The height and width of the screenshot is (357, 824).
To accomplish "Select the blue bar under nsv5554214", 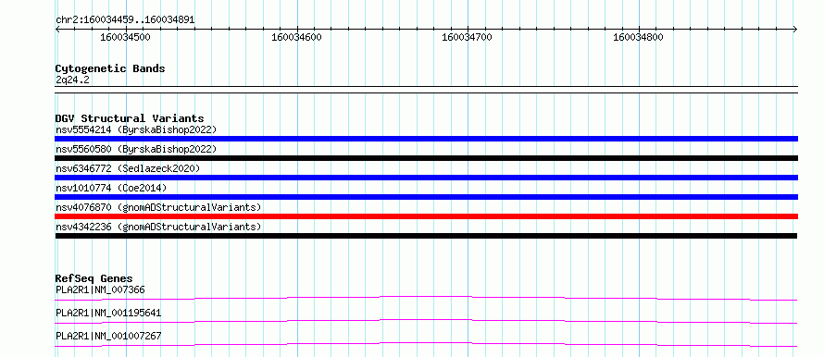I will pyautogui.click(x=426, y=139).
